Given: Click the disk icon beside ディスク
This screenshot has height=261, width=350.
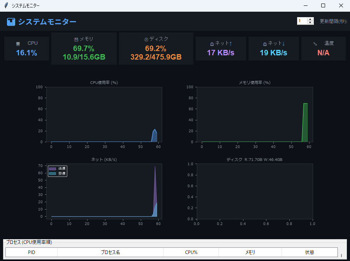Looking at the screenshot, I should tap(146, 40).
